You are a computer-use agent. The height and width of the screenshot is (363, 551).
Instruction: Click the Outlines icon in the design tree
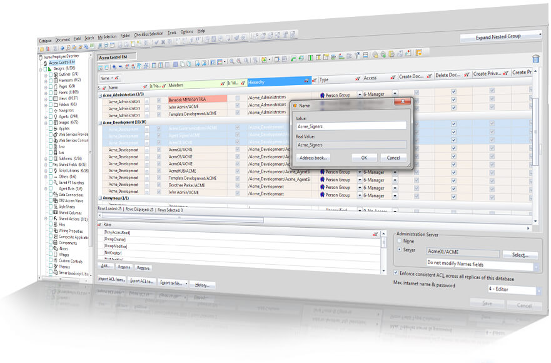point(56,75)
